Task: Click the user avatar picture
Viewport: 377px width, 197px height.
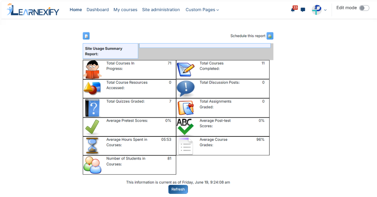Action: point(317,10)
